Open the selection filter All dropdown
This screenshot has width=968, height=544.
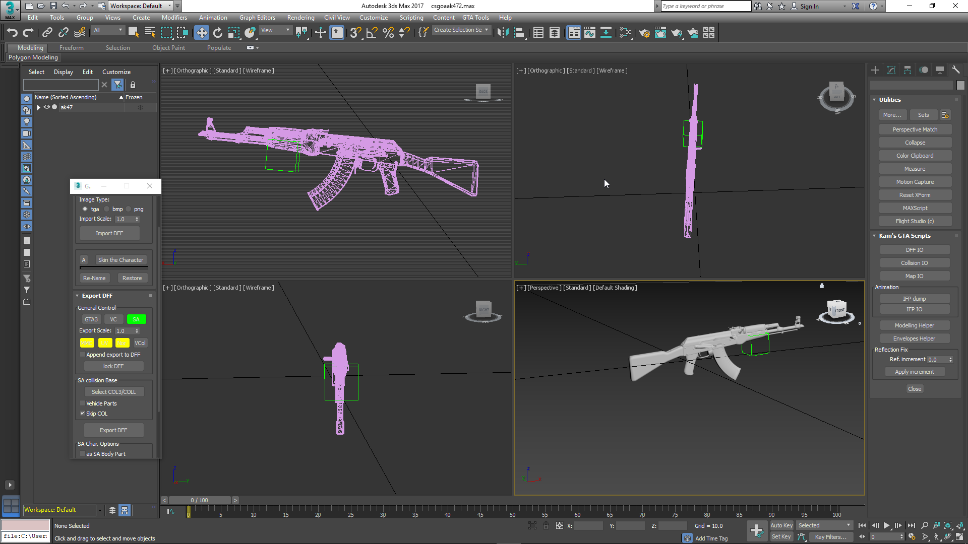[x=108, y=31]
